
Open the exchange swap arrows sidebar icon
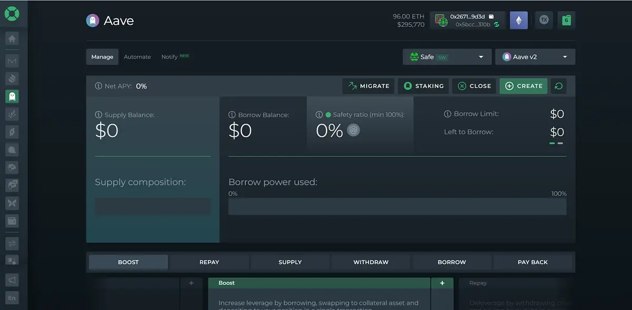(12, 243)
